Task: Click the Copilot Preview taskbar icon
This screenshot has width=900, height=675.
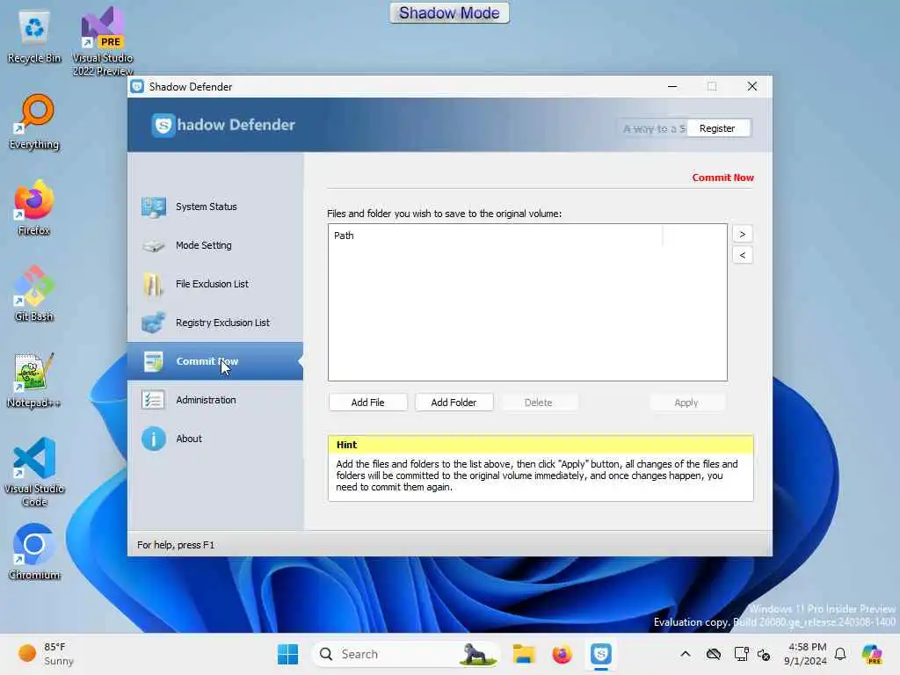Action: click(x=872, y=654)
